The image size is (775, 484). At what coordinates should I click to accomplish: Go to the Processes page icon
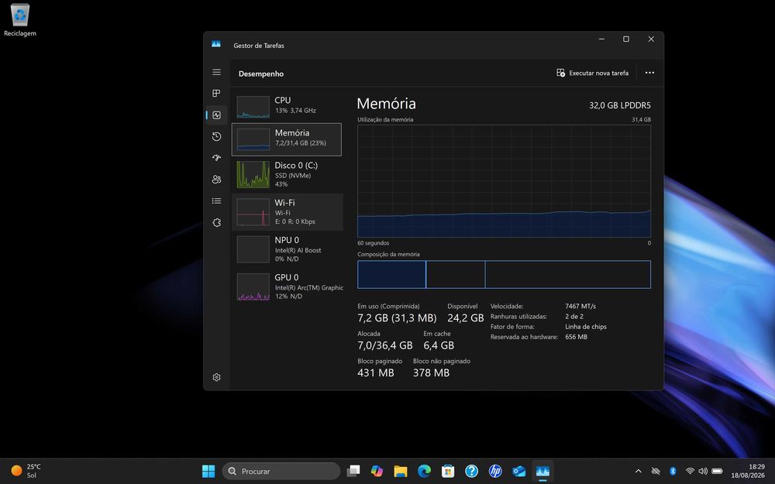click(216, 94)
